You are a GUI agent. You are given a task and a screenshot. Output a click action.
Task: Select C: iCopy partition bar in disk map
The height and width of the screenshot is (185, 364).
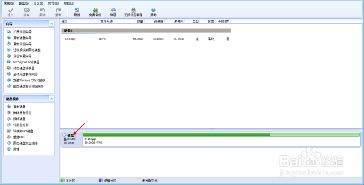click(x=221, y=139)
